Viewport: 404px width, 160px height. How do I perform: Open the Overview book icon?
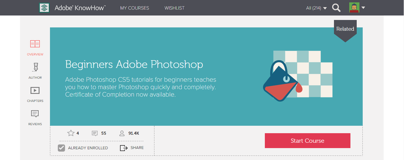(x=35, y=44)
